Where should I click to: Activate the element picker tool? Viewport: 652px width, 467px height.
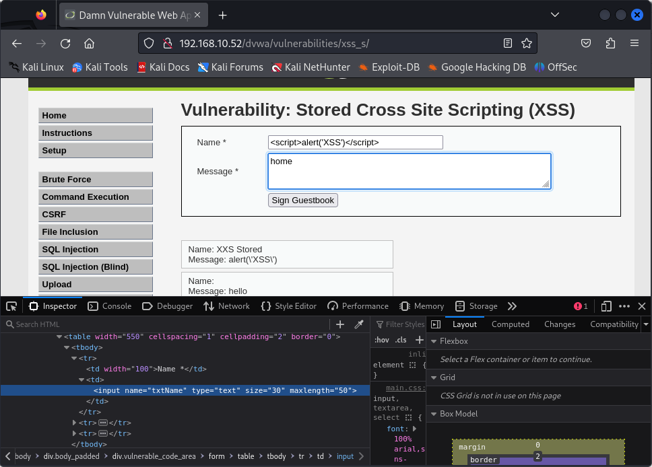(11, 306)
